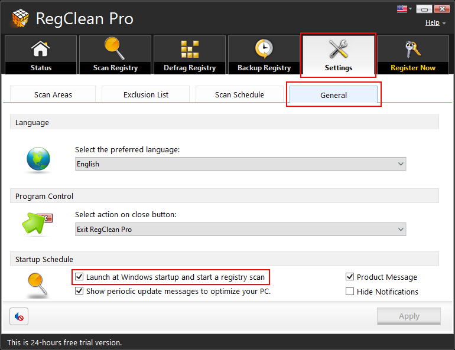The width and height of the screenshot is (455, 350).
Task: Close the RegClean Pro window
Action: pos(442,9)
